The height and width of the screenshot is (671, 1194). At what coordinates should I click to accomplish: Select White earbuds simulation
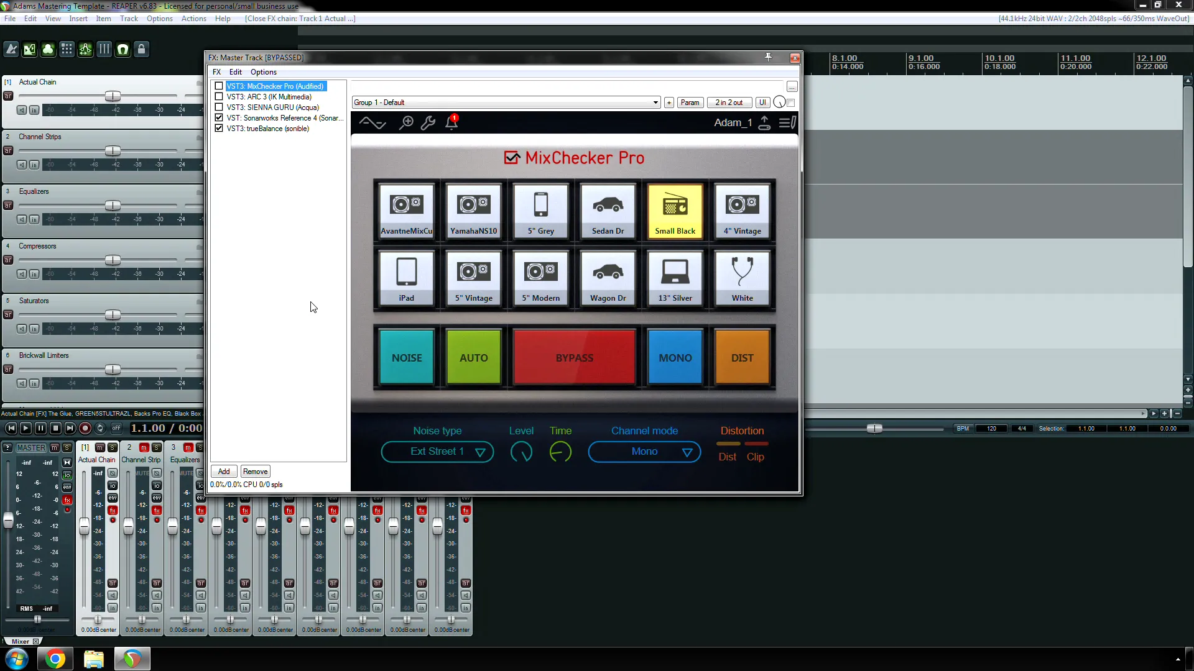743,278
